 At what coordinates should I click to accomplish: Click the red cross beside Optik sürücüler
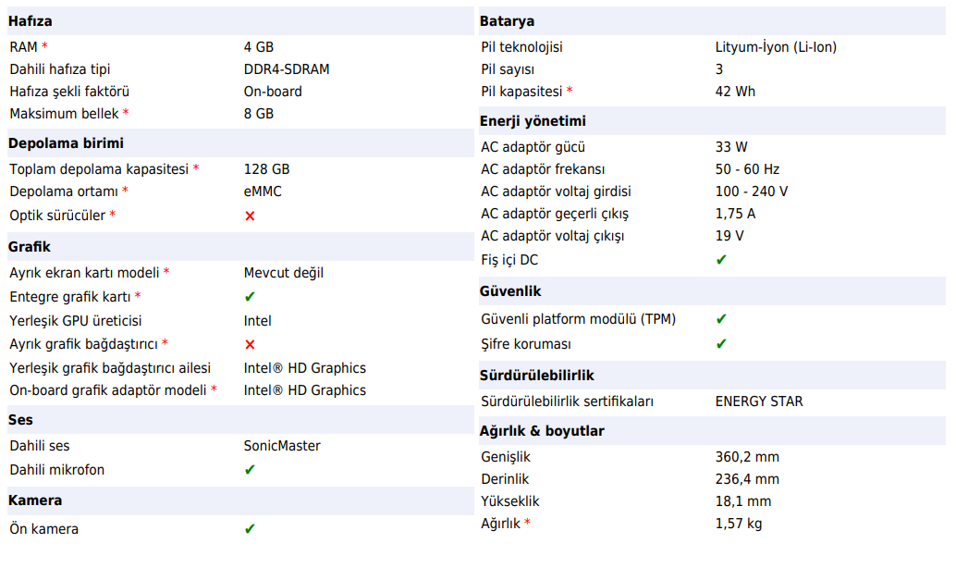pos(250,216)
